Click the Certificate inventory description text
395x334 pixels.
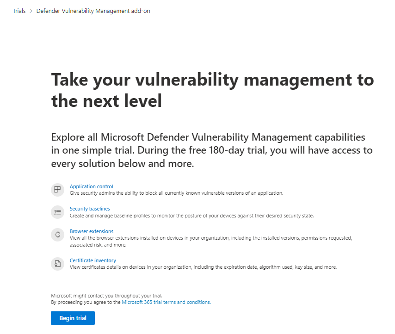click(203, 267)
